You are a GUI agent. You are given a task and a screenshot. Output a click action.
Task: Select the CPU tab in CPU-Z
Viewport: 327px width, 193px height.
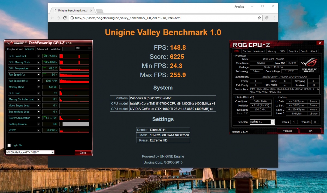pyautogui.click(x=237, y=51)
